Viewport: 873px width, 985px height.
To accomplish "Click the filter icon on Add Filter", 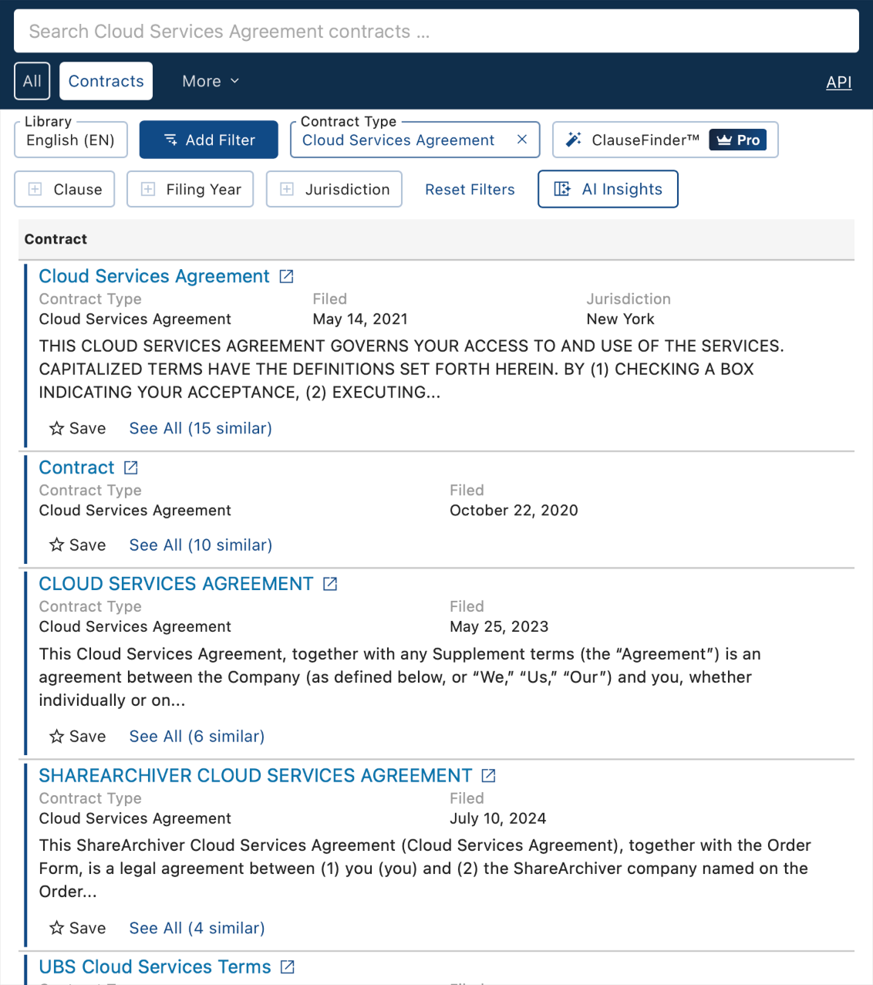I will pyautogui.click(x=170, y=140).
